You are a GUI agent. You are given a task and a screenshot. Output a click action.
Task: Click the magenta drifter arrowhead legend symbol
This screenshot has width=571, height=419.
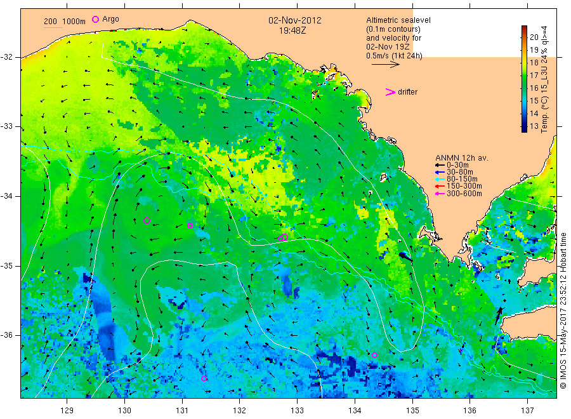(390, 92)
